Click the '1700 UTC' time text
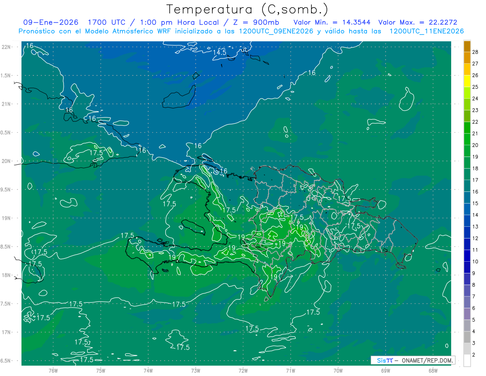The width and height of the screenshot is (486, 376). [108, 22]
